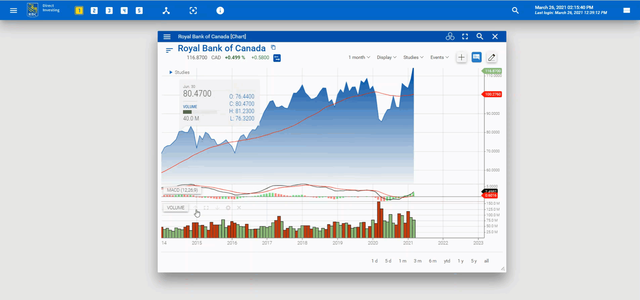The image size is (640, 300).
Task: Copy the Royal Bank of Canada title
Action: point(273,48)
